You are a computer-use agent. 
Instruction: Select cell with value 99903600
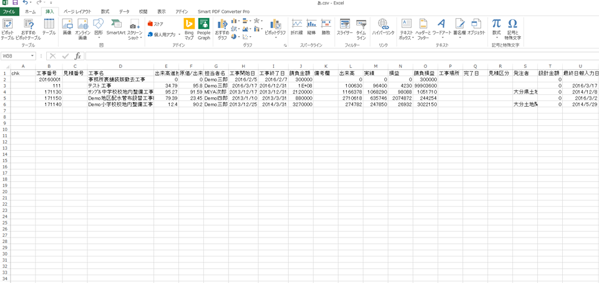tap(425, 86)
